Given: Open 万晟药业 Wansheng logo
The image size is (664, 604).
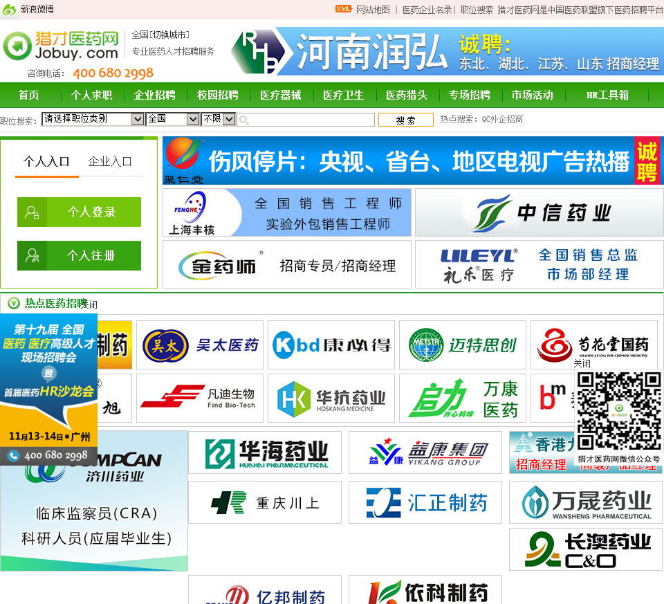Looking at the screenshot, I should click(x=586, y=502).
